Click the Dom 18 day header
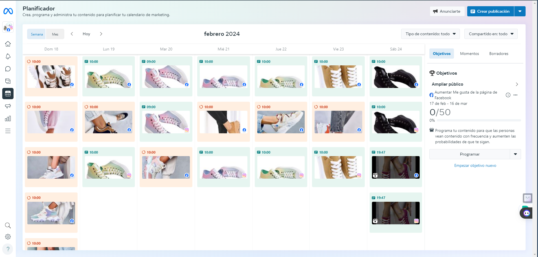This screenshot has width=538, height=257. click(51, 49)
